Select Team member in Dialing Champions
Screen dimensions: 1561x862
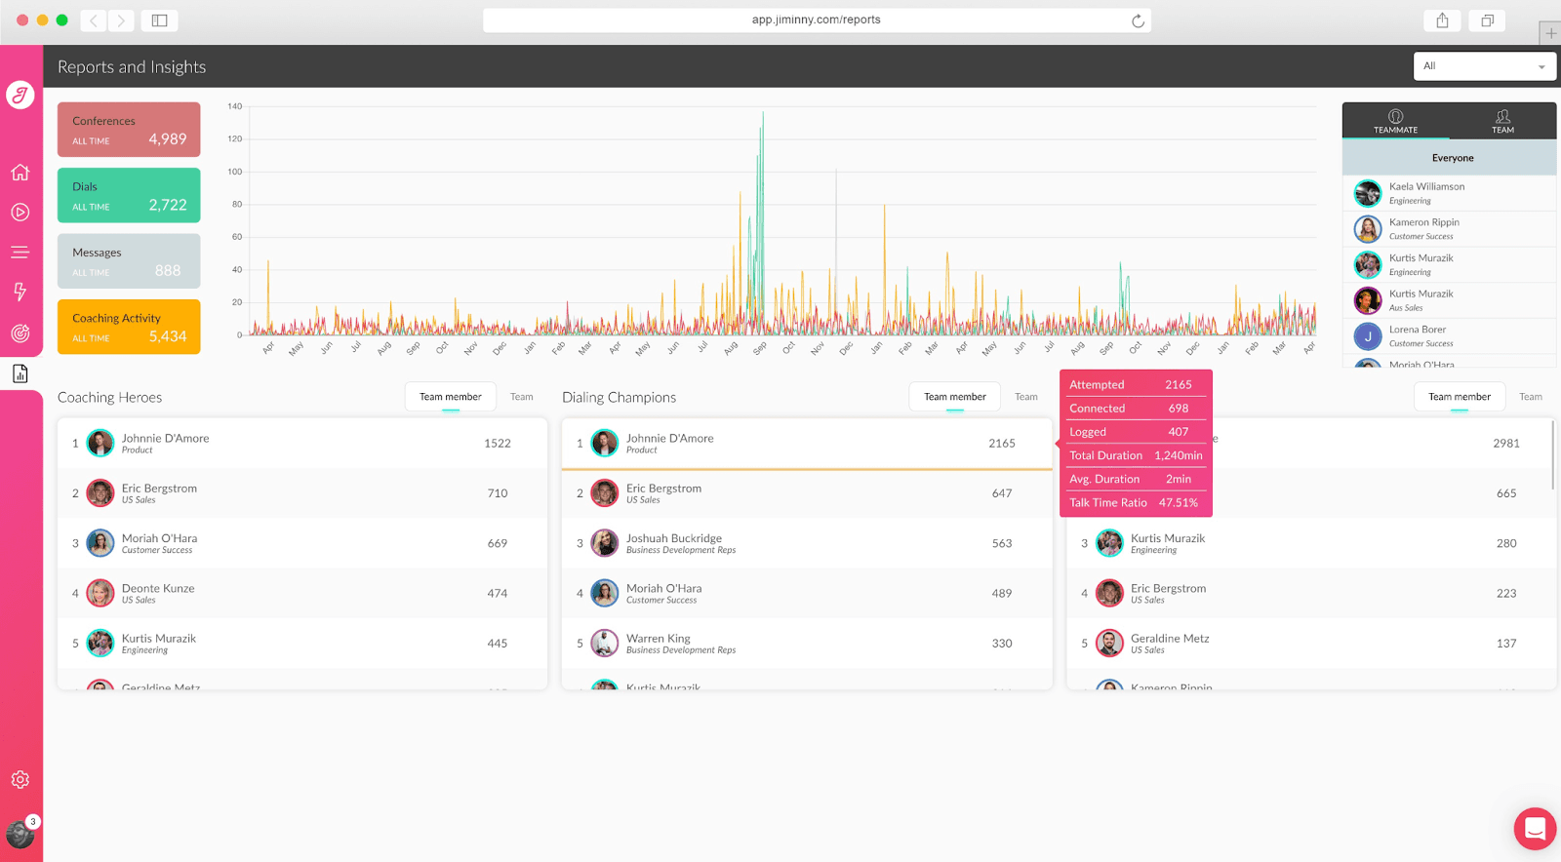coord(955,397)
